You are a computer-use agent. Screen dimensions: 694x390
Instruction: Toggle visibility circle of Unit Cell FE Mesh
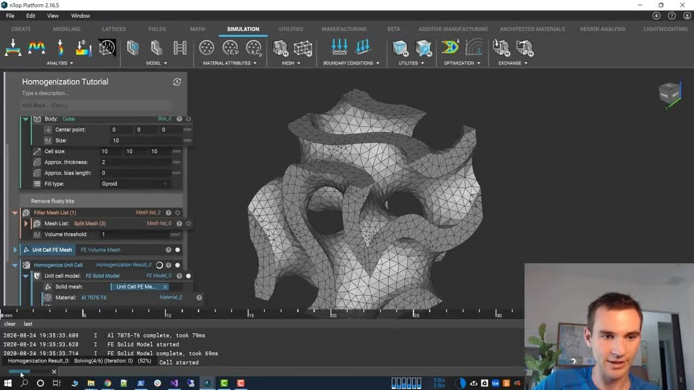point(177,250)
